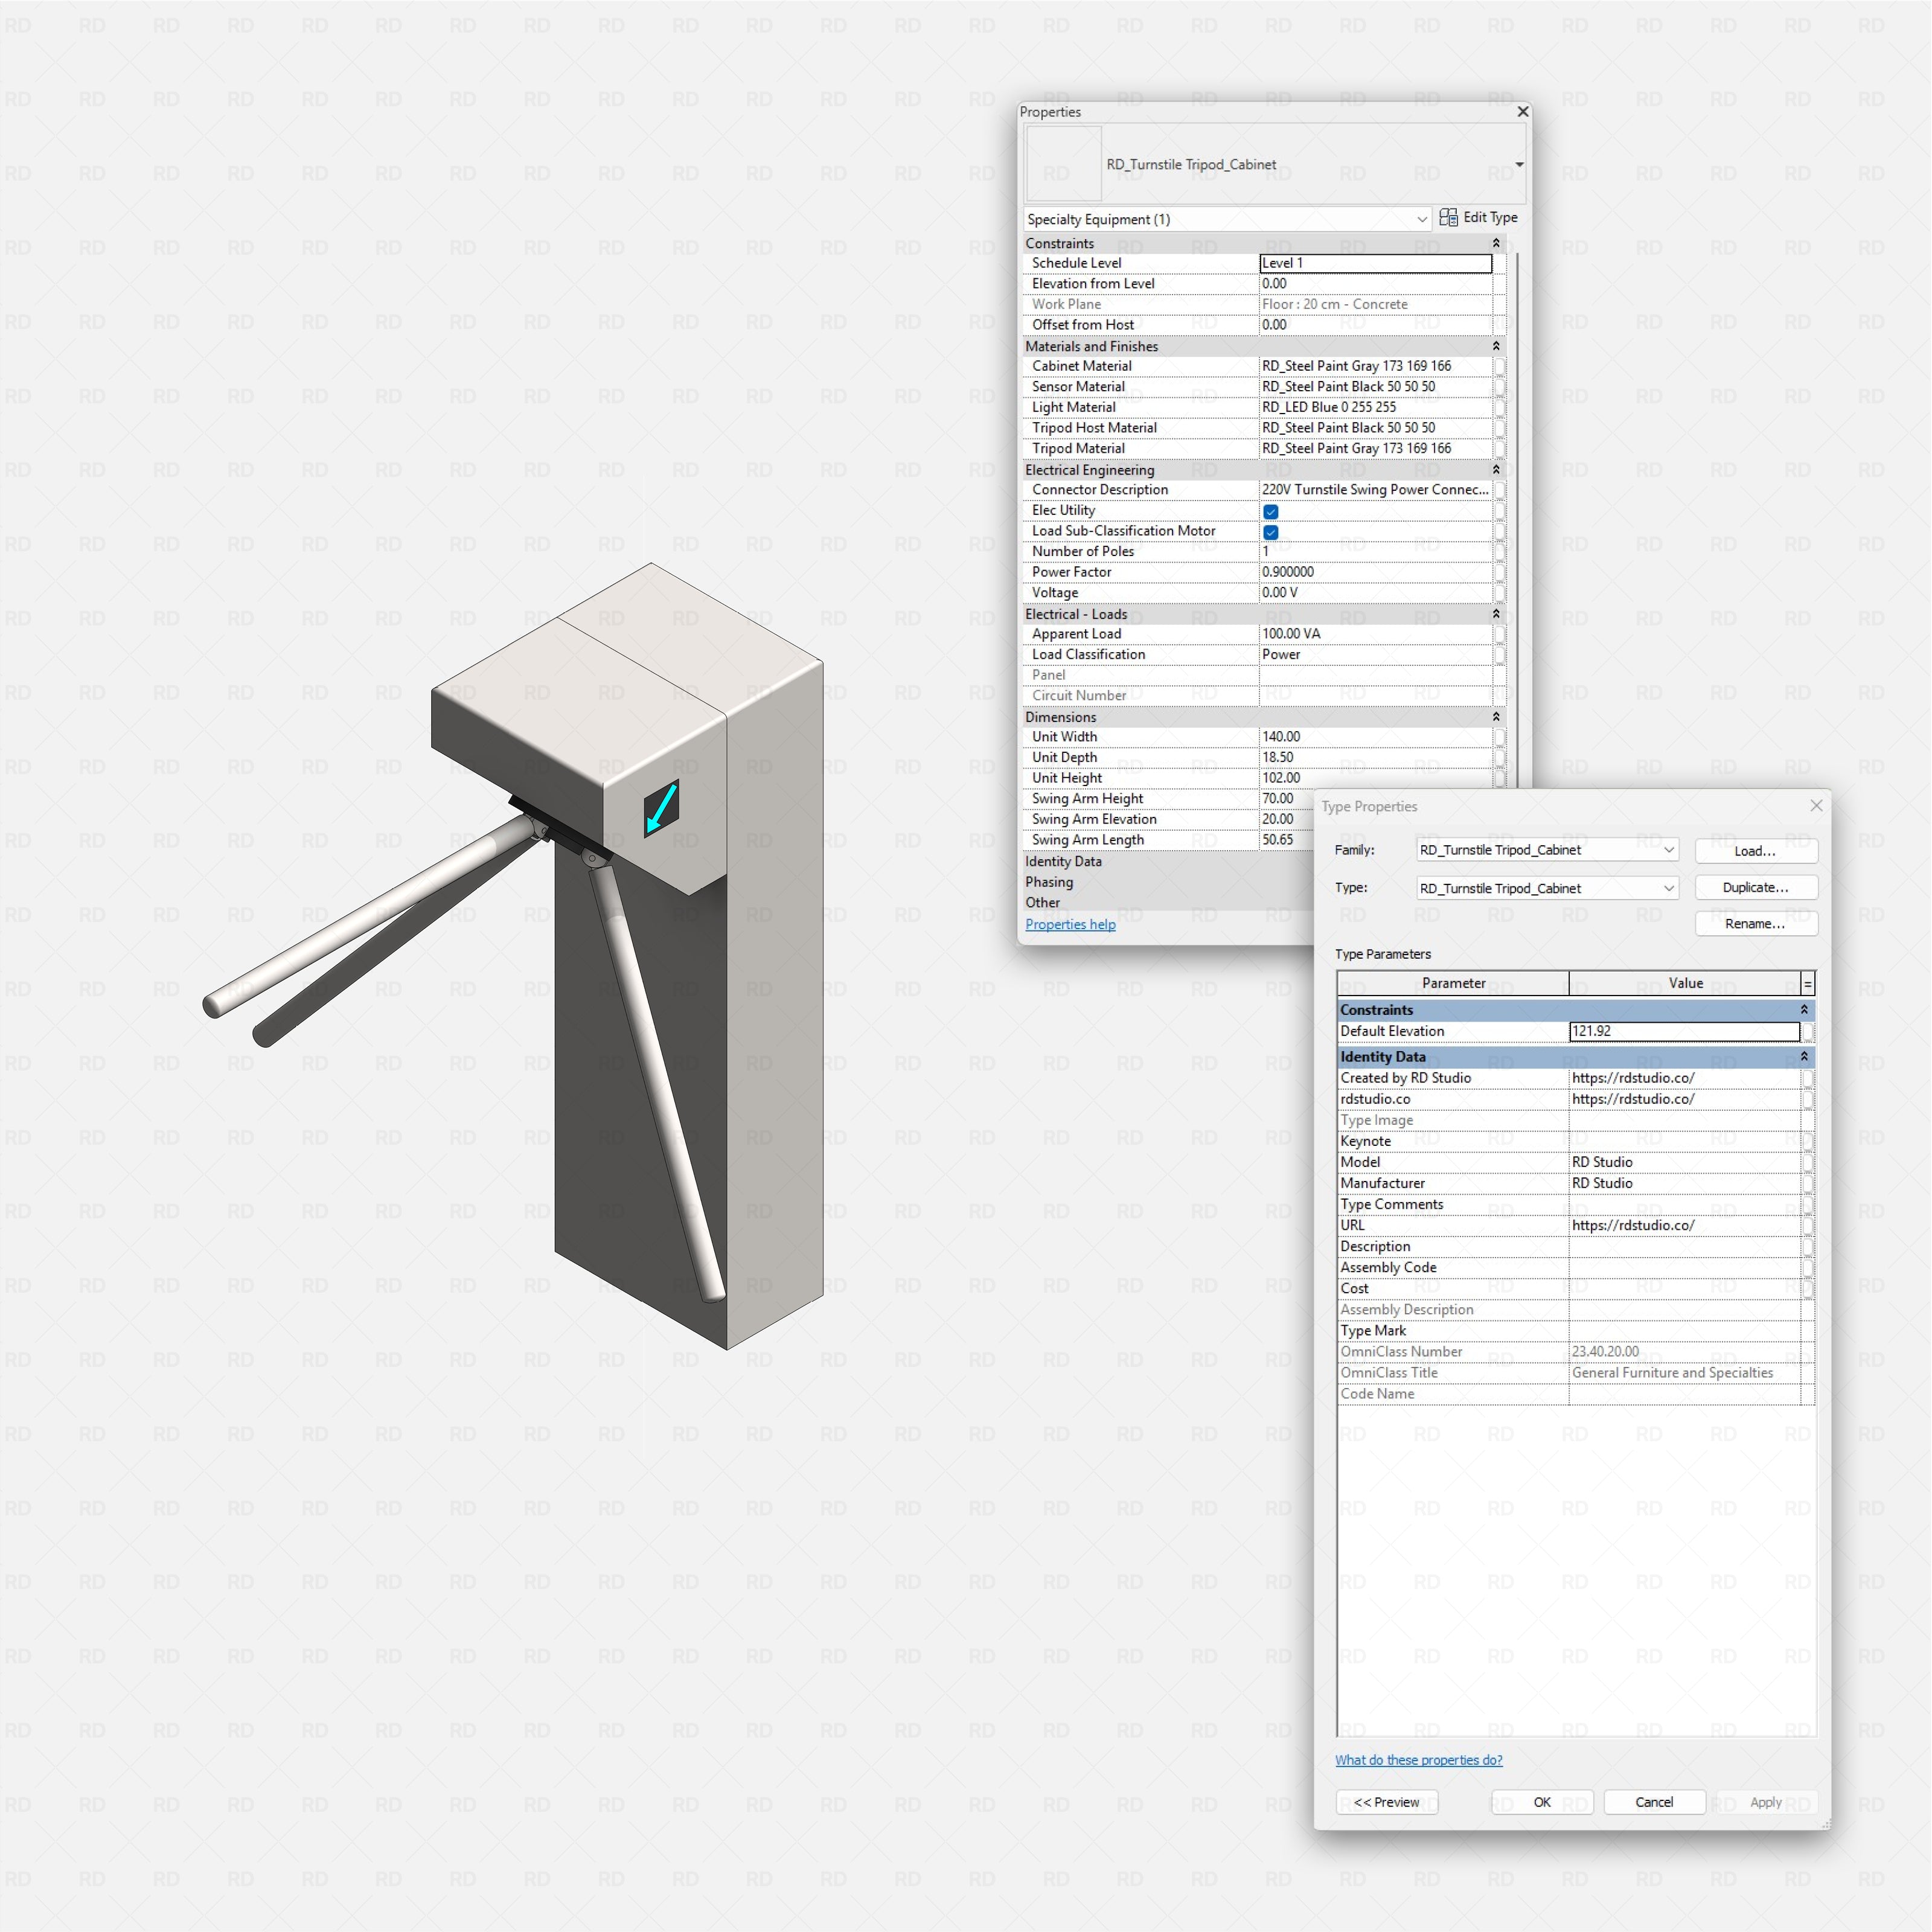Expand the Identity Data section in Properties
The height and width of the screenshot is (1932, 1932).
click(x=1063, y=861)
